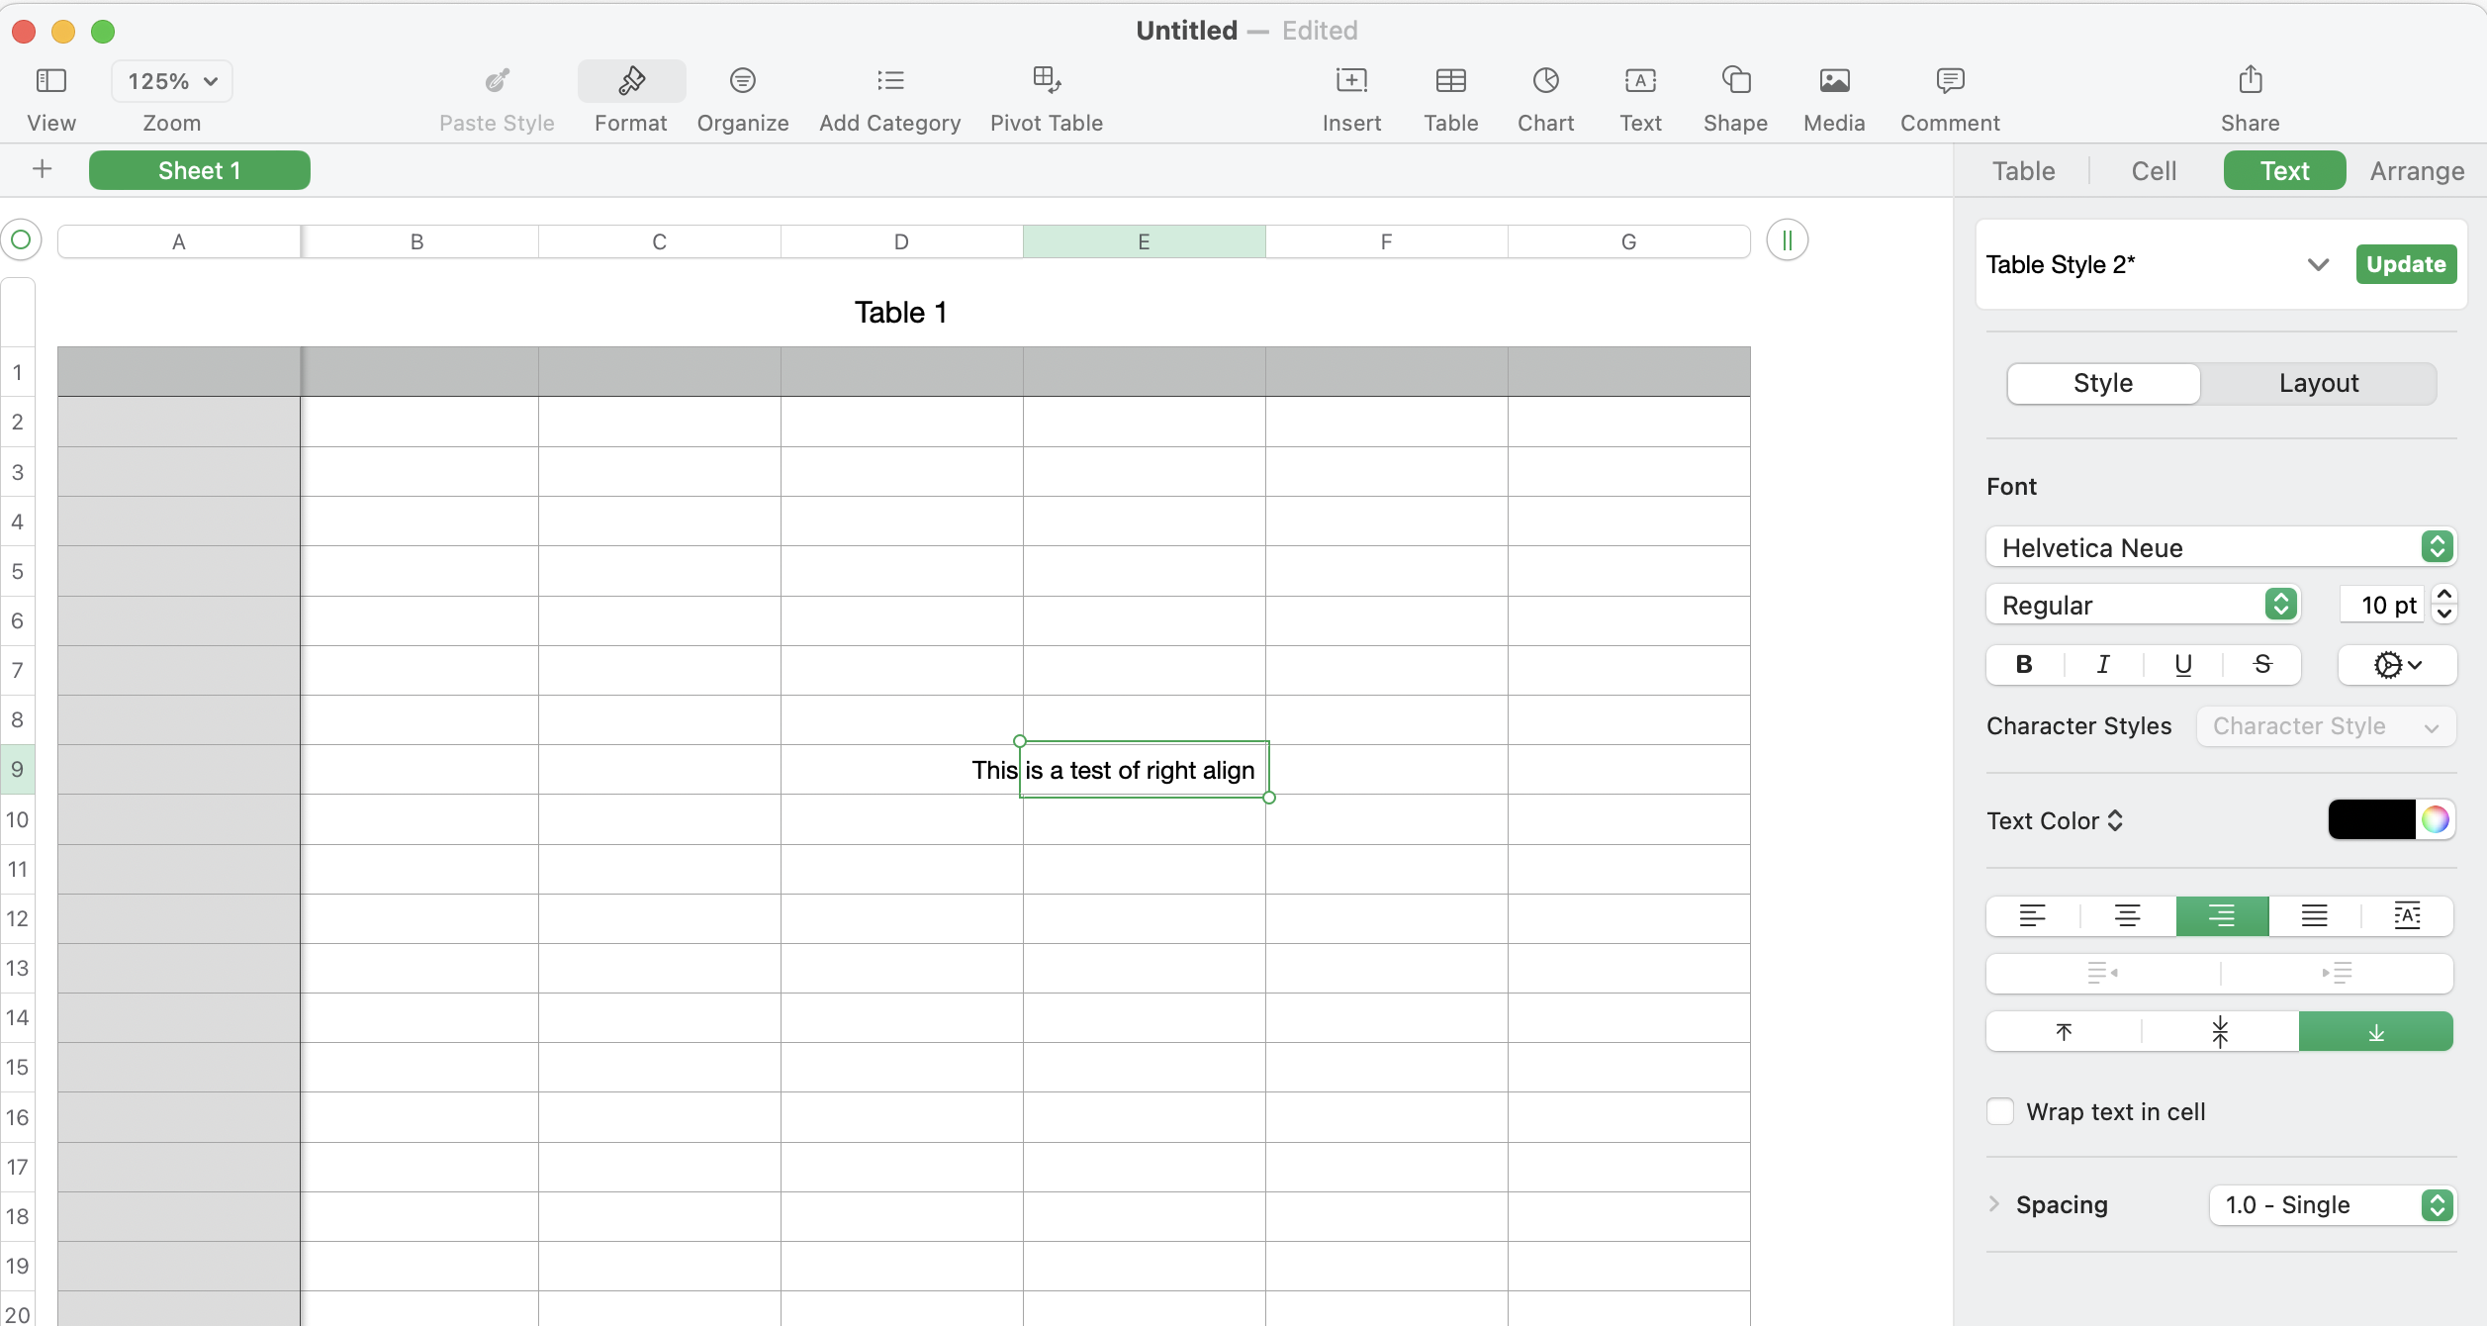2487x1326 pixels.
Task: Select center horizontal text alignment
Action: (2127, 916)
